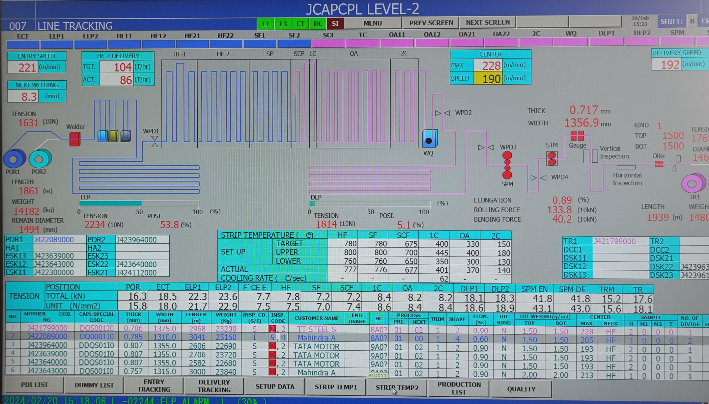This screenshot has width=709, height=404.
Task: Click the ECT blue section status bar
Action: click(23, 44)
